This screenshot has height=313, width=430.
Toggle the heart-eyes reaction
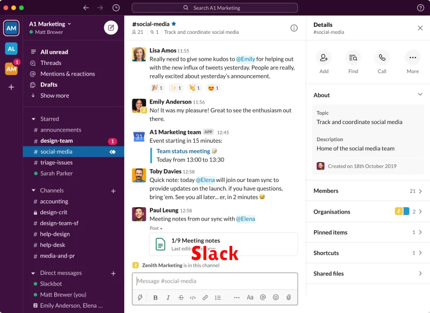coord(213,88)
